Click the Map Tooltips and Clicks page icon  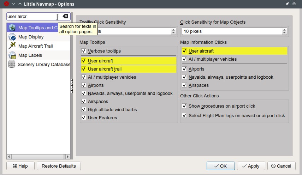[x=12, y=28]
